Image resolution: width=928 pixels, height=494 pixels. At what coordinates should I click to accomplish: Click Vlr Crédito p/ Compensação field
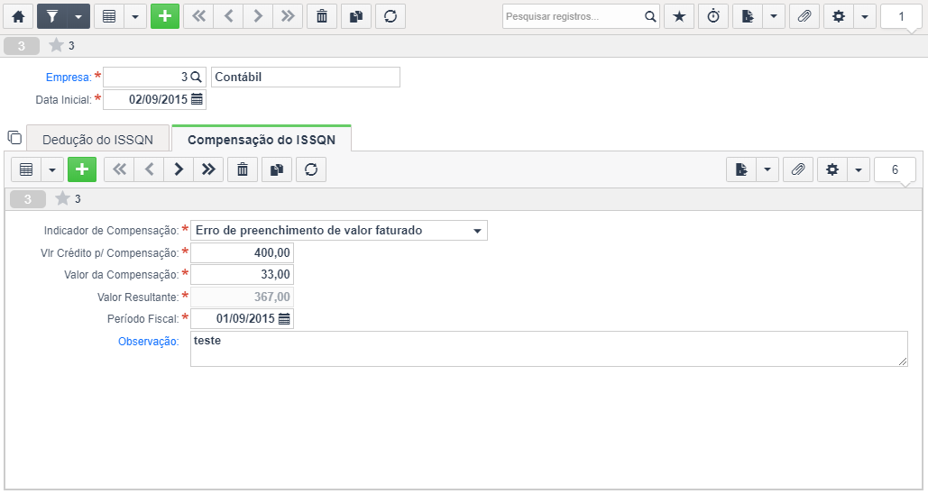[x=242, y=252]
